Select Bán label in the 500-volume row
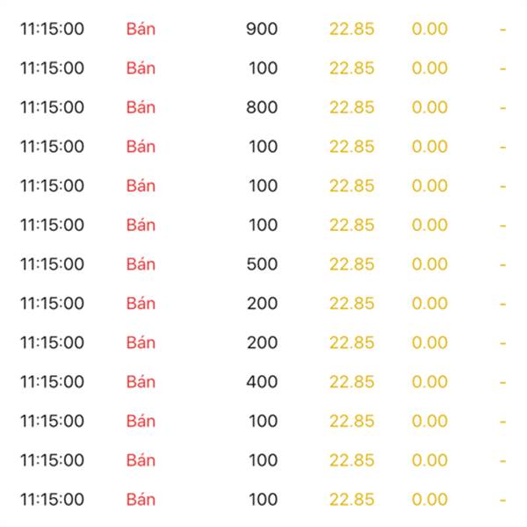527x527 pixels. pos(141,264)
